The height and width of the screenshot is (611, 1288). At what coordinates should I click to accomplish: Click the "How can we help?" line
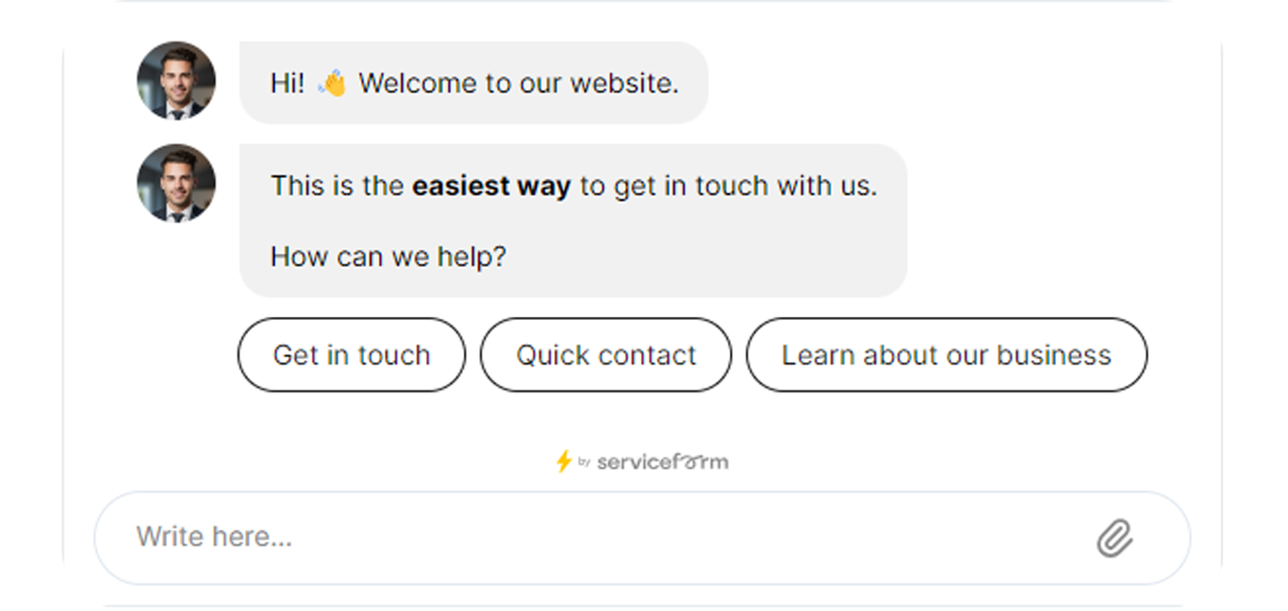pyautogui.click(x=388, y=256)
